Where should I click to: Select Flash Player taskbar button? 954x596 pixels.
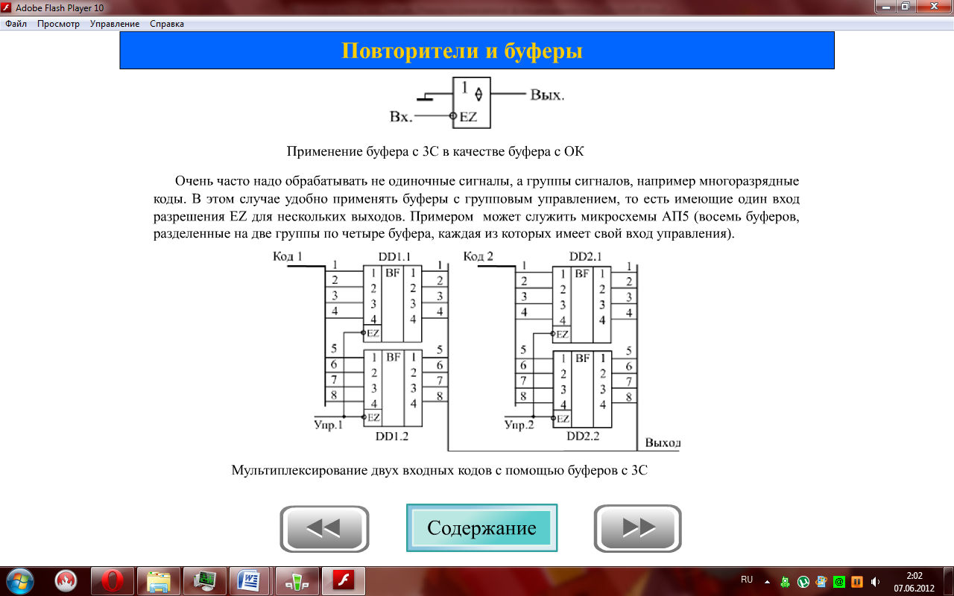coord(344,580)
